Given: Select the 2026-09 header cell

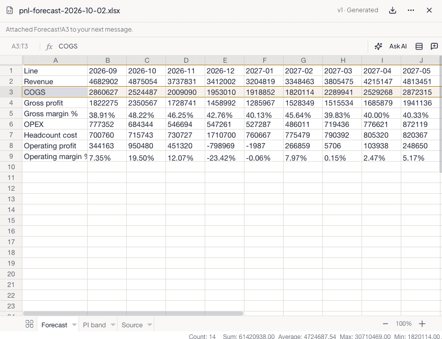Looking at the screenshot, I should [x=107, y=71].
